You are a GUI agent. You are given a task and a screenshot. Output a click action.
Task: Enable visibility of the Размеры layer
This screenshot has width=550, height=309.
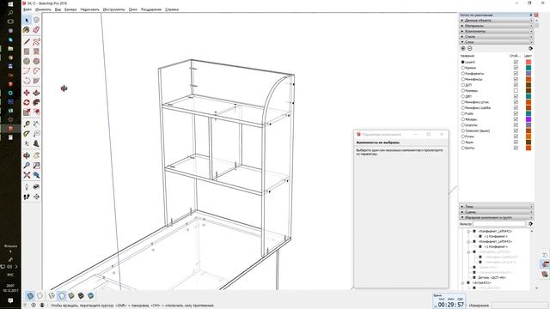(516, 90)
